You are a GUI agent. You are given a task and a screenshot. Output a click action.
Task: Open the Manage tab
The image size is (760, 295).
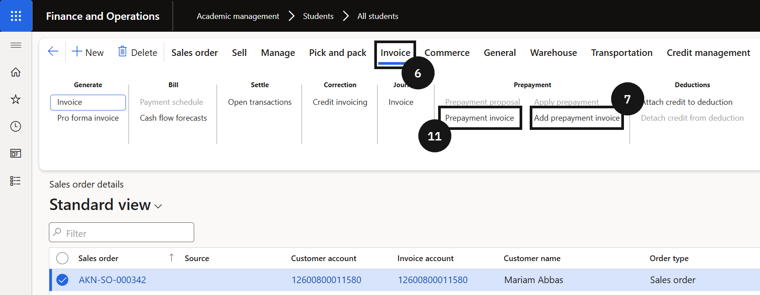pyautogui.click(x=278, y=53)
